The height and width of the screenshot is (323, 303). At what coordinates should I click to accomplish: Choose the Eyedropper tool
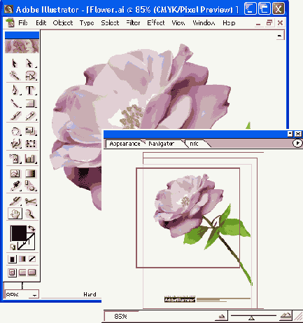coord(15,186)
